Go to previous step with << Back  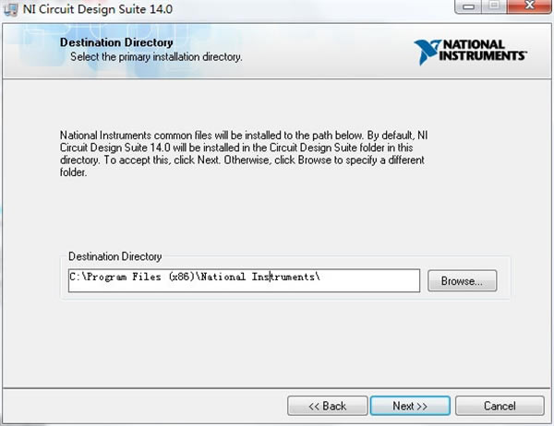point(327,406)
